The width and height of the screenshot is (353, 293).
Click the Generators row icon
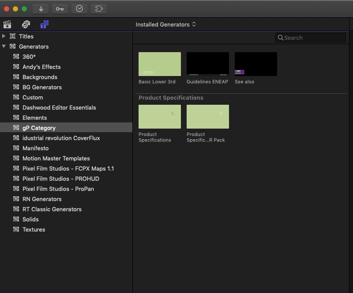(x=13, y=46)
